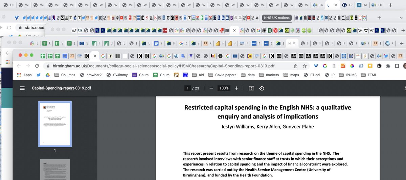Open the green Gnum spreadsheet bookmark

pos(161,75)
